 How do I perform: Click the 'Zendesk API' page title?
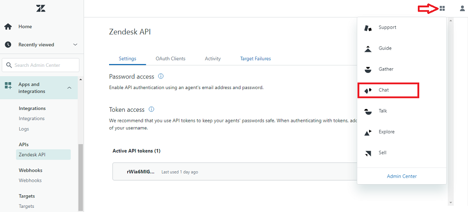pos(130,32)
